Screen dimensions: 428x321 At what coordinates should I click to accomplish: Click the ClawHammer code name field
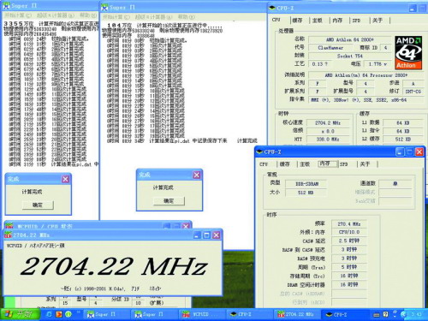(x=330, y=48)
